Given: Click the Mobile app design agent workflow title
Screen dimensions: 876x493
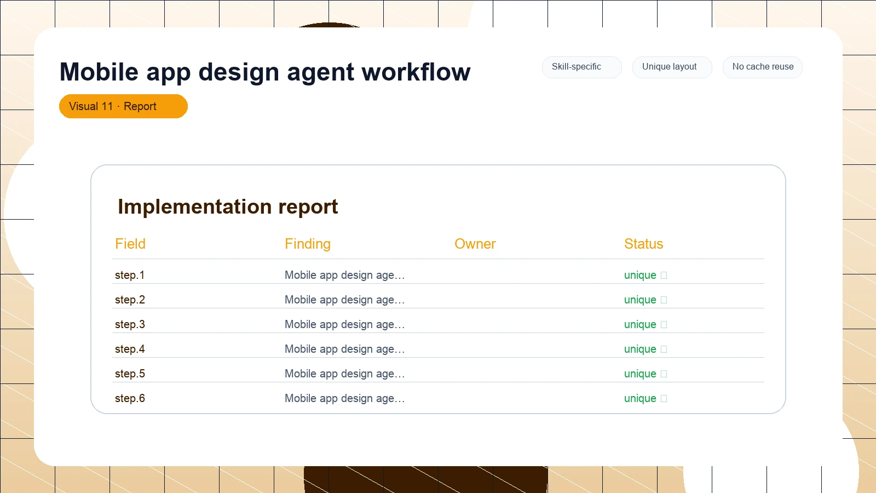Looking at the screenshot, I should [x=265, y=72].
